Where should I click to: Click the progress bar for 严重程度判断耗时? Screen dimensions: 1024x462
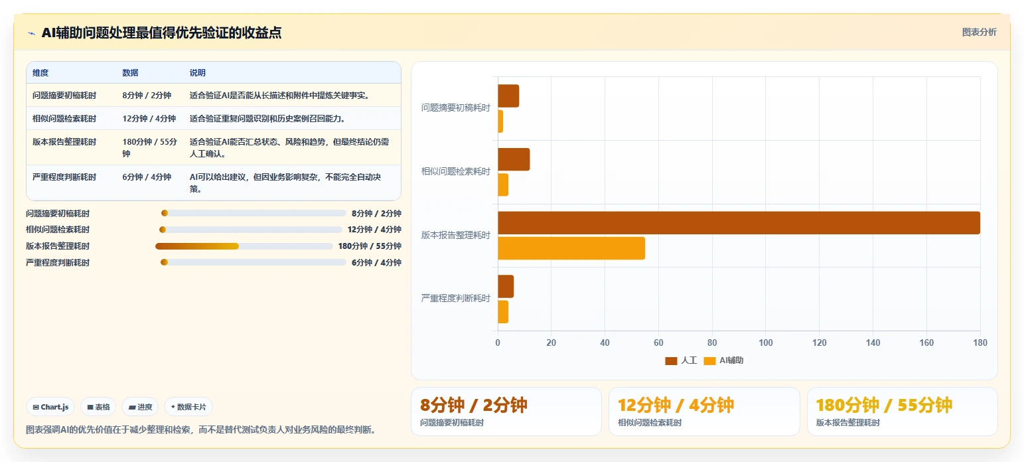(x=254, y=263)
